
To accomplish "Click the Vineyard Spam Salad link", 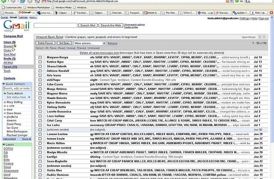I will 49,37.
